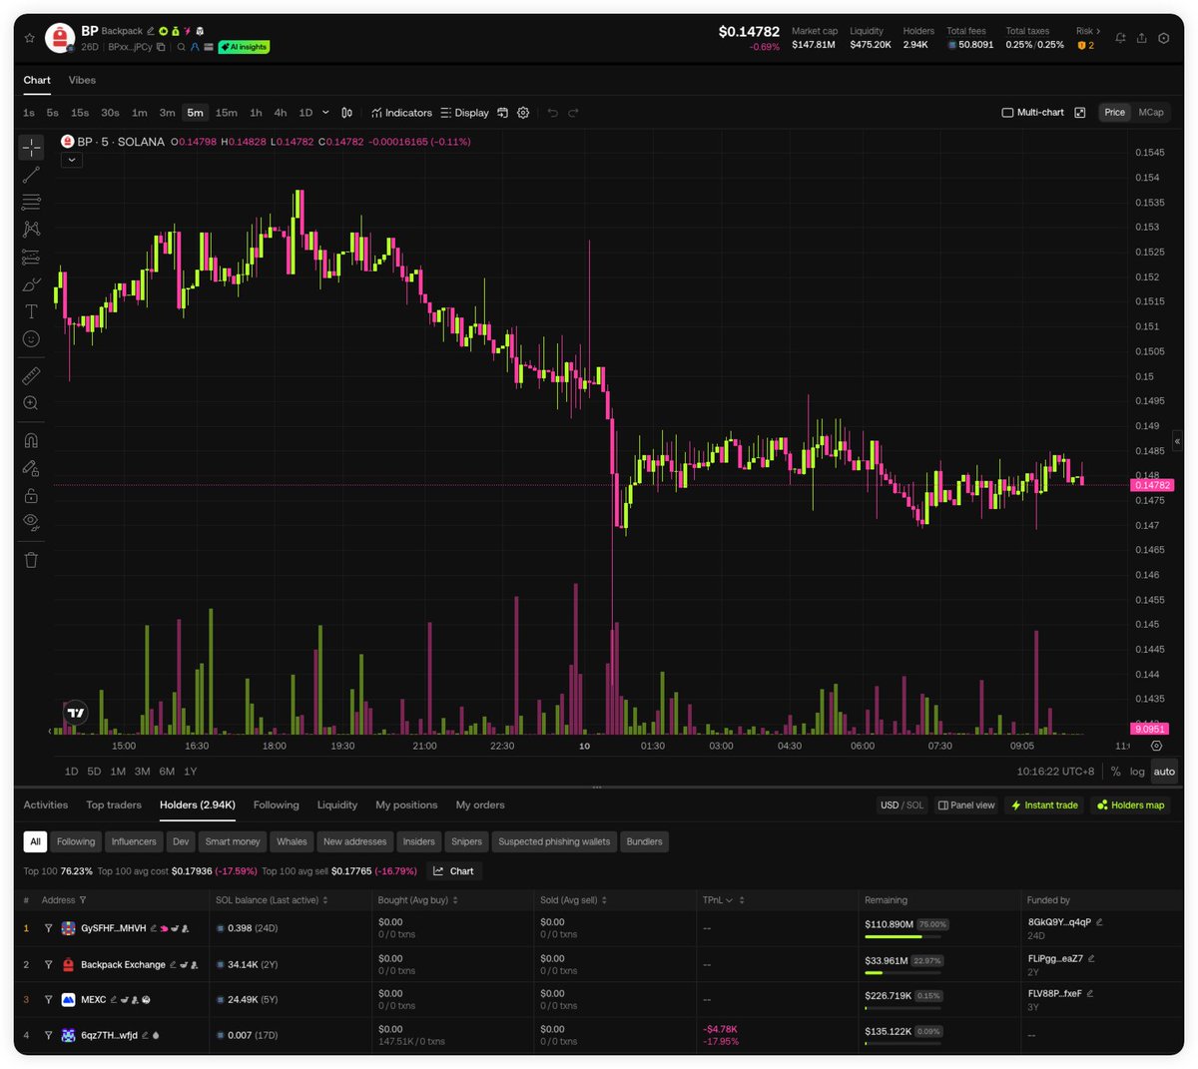Screen dimensions: 1198x1069
Task: Open the Fibonacci retracement tool
Action: [32, 203]
